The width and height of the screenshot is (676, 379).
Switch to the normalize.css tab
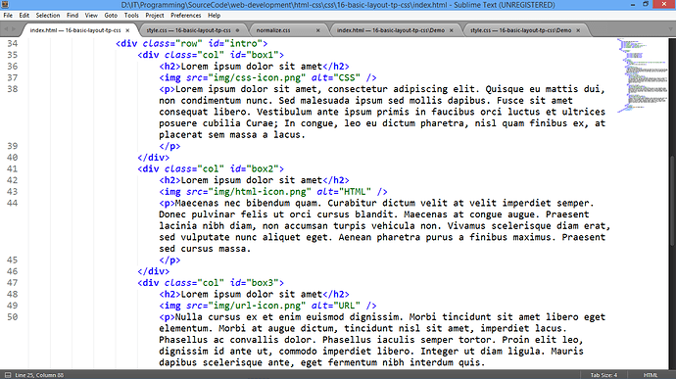coord(273,30)
